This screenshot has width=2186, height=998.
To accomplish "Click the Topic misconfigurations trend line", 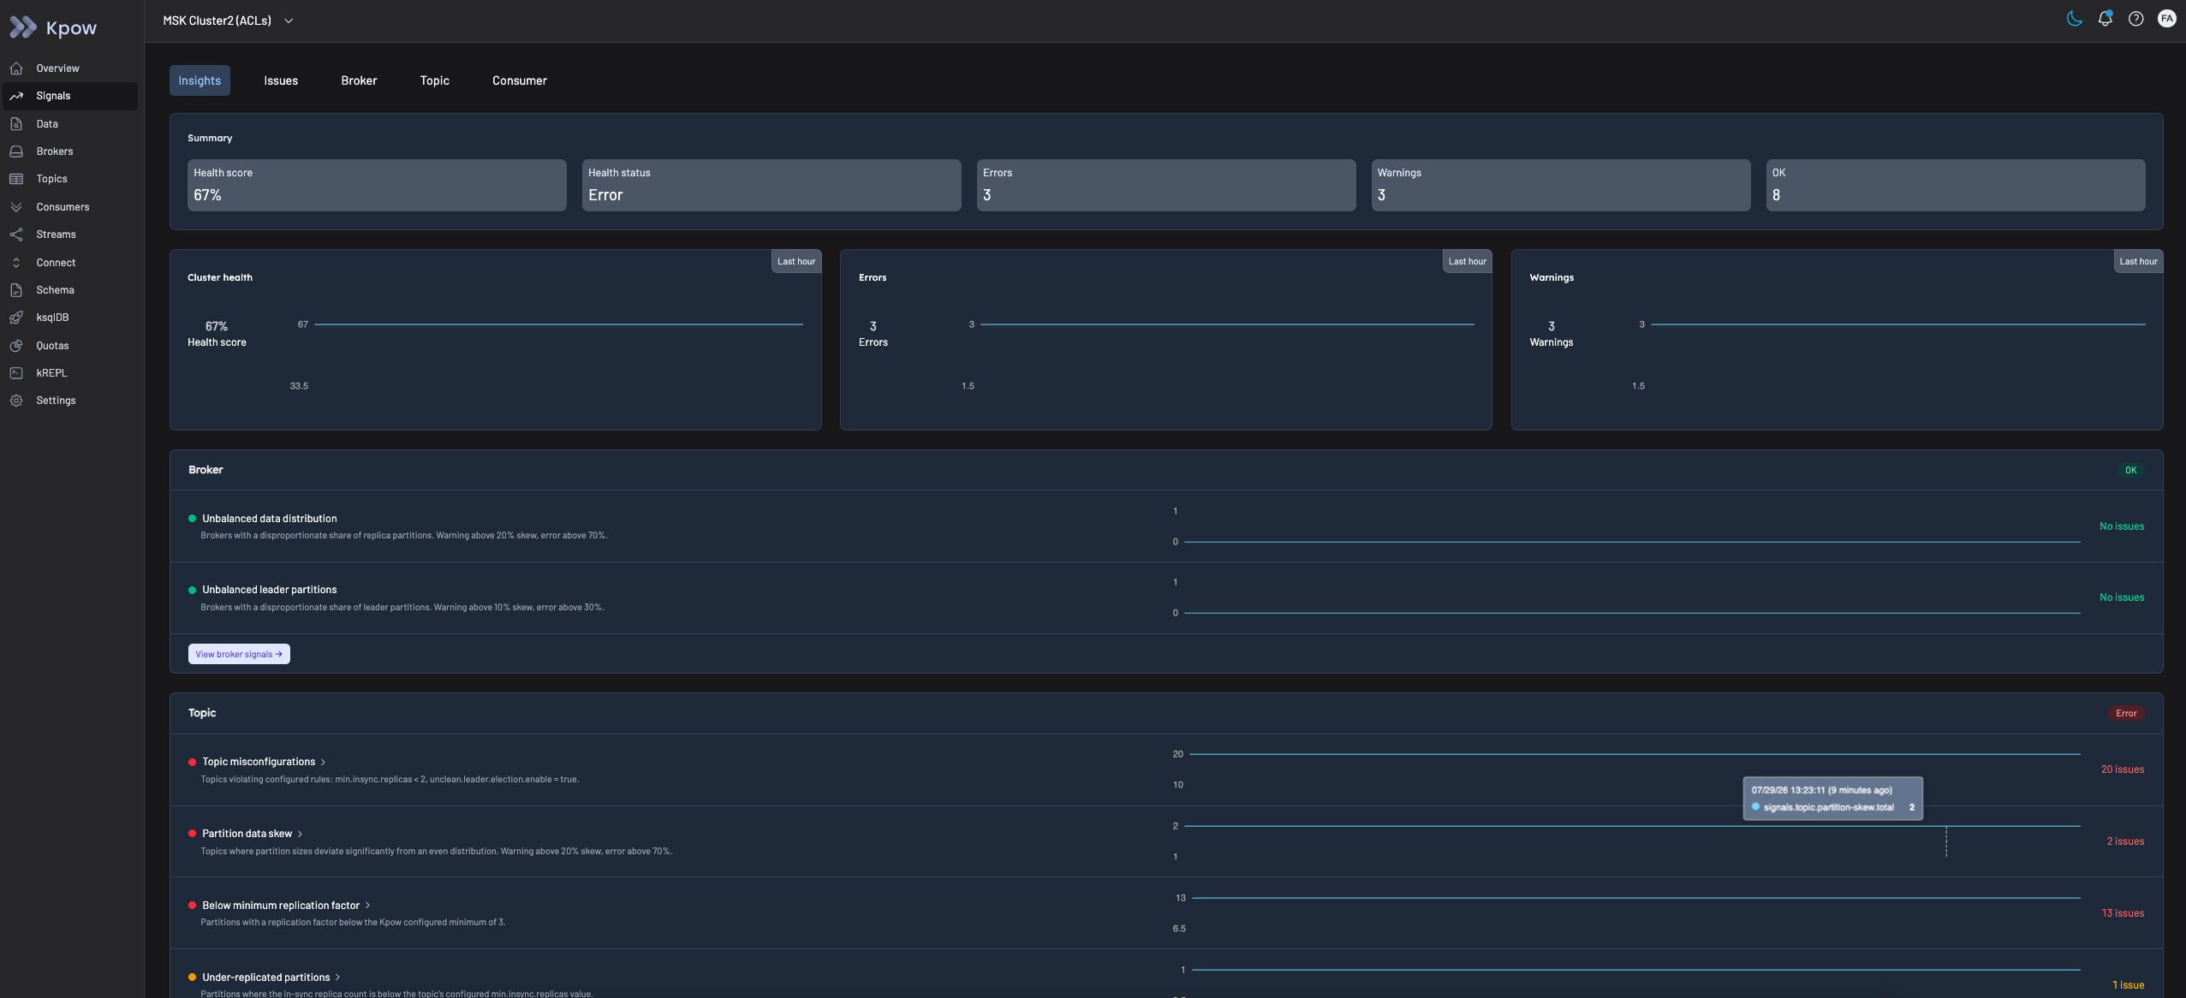I will 1635,754.
